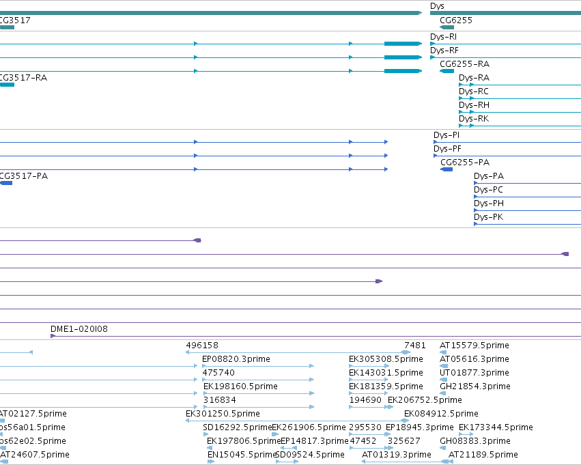Select the 7481 feature label

[x=415, y=346]
